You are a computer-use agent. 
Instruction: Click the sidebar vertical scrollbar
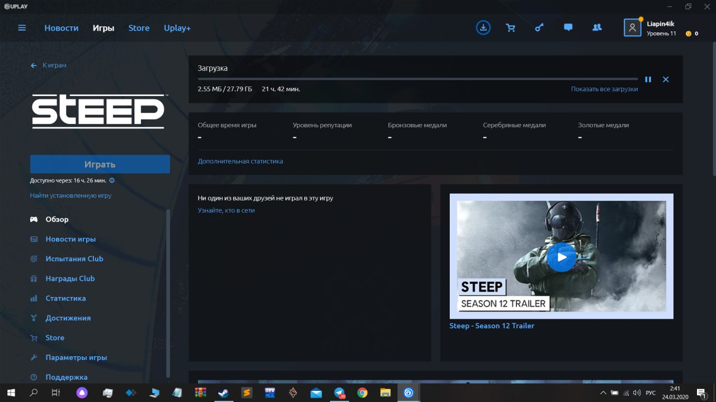[168, 293]
